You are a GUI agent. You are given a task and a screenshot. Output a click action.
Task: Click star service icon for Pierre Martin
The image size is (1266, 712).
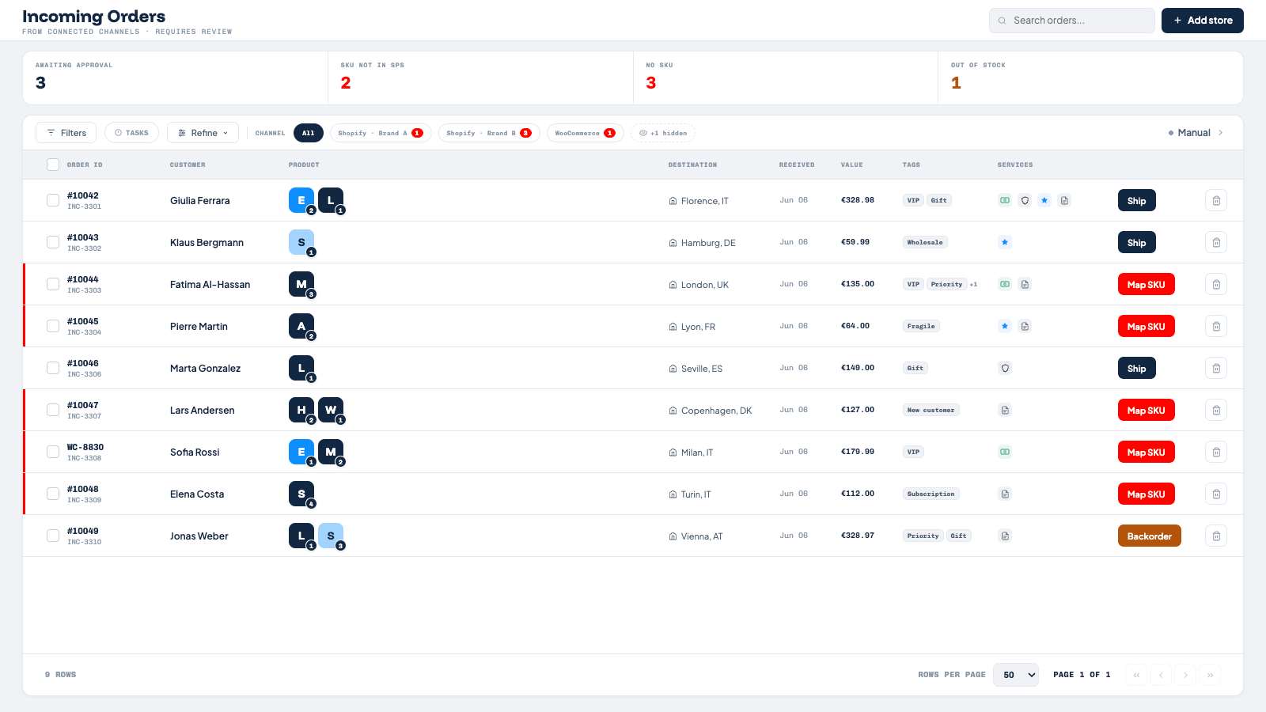click(x=1005, y=326)
